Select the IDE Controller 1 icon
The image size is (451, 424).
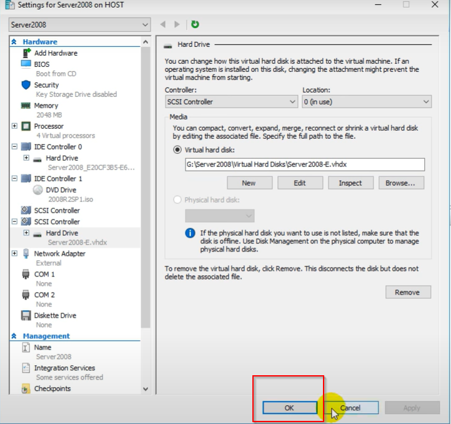[26, 179]
